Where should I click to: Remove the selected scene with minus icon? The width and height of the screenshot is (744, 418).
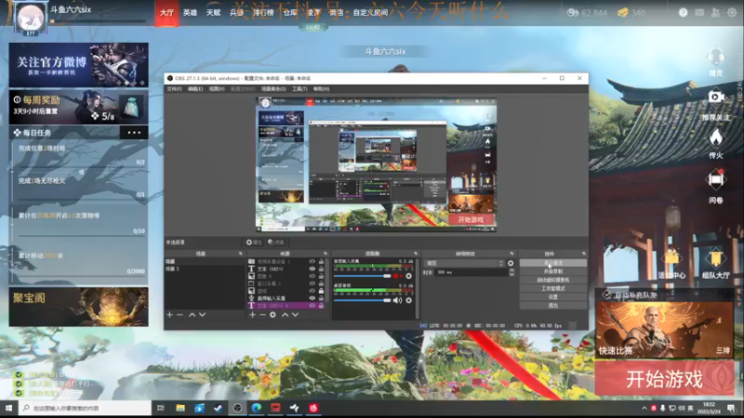[179, 315]
